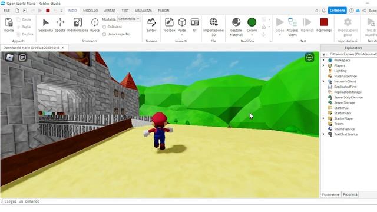Enable the Collisioni checkbox

tap(104, 27)
